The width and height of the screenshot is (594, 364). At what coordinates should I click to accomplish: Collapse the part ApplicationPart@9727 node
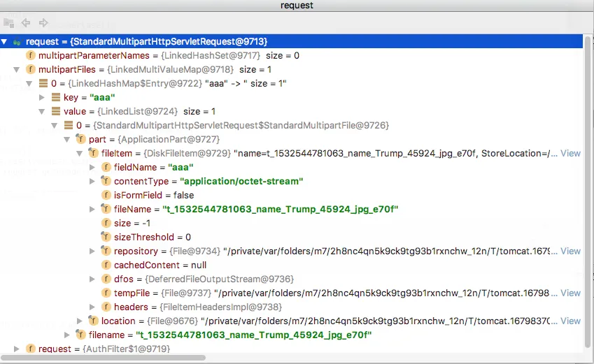pos(66,140)
